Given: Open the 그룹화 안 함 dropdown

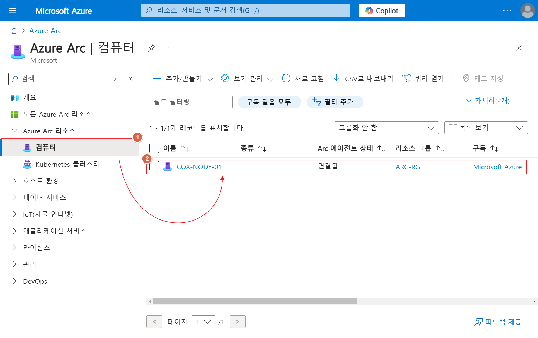Looking at the screenshot, I should point(386,128).
